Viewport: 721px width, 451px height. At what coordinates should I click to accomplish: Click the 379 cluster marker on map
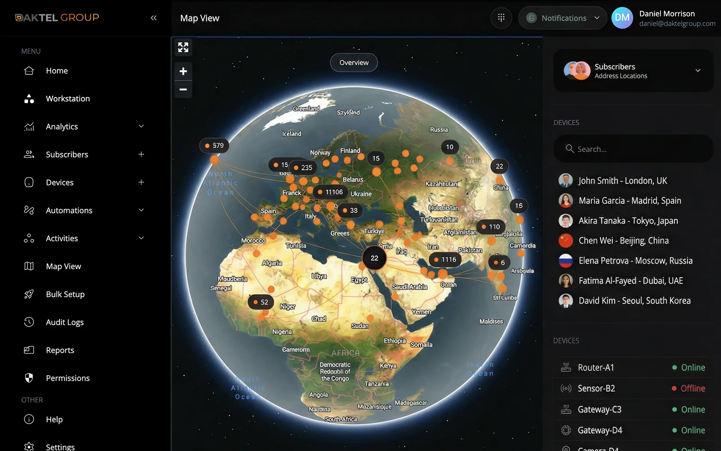(214, 146)
